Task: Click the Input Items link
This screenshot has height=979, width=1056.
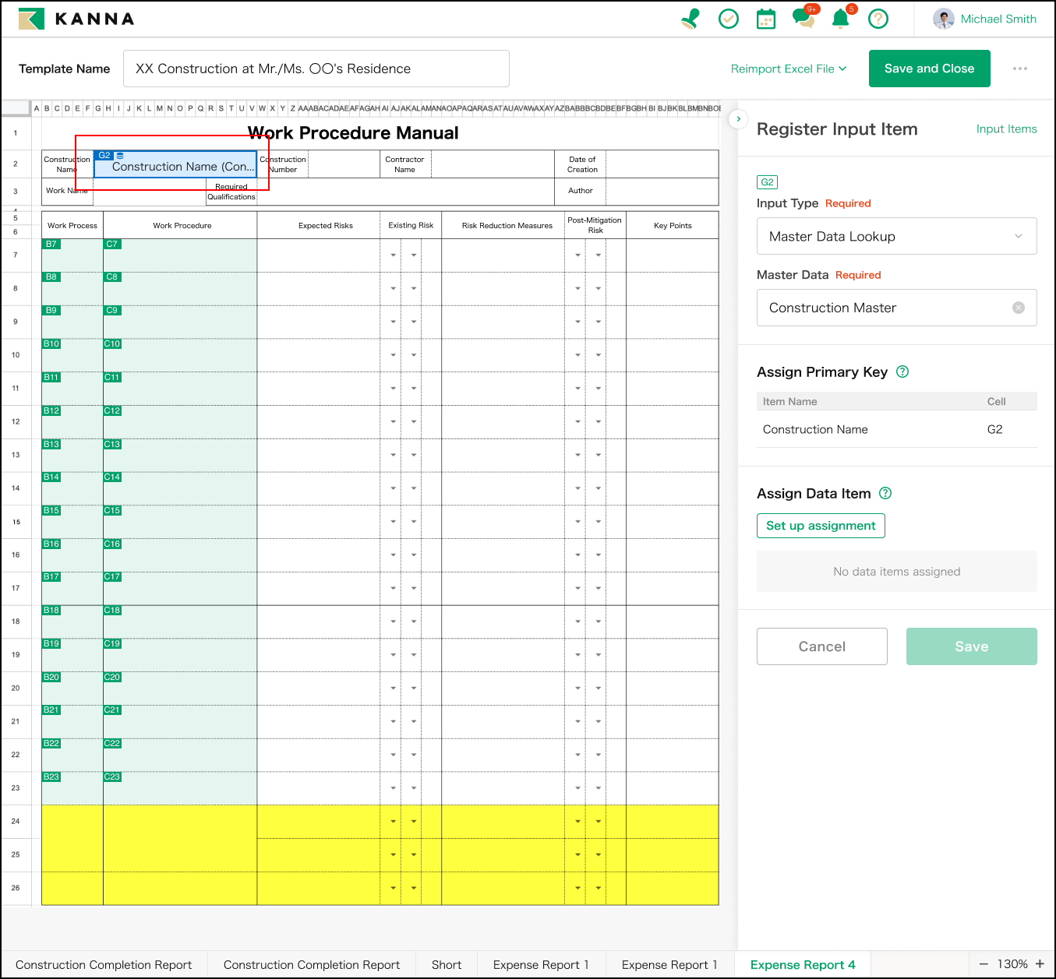Action: point(1006,129)
